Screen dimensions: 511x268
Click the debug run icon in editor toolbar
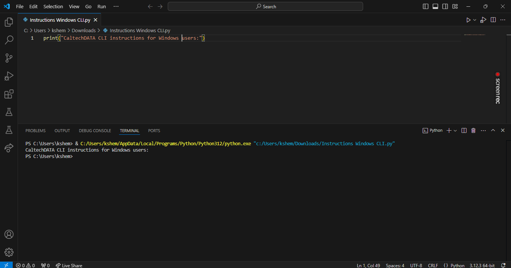coord(483,20)
